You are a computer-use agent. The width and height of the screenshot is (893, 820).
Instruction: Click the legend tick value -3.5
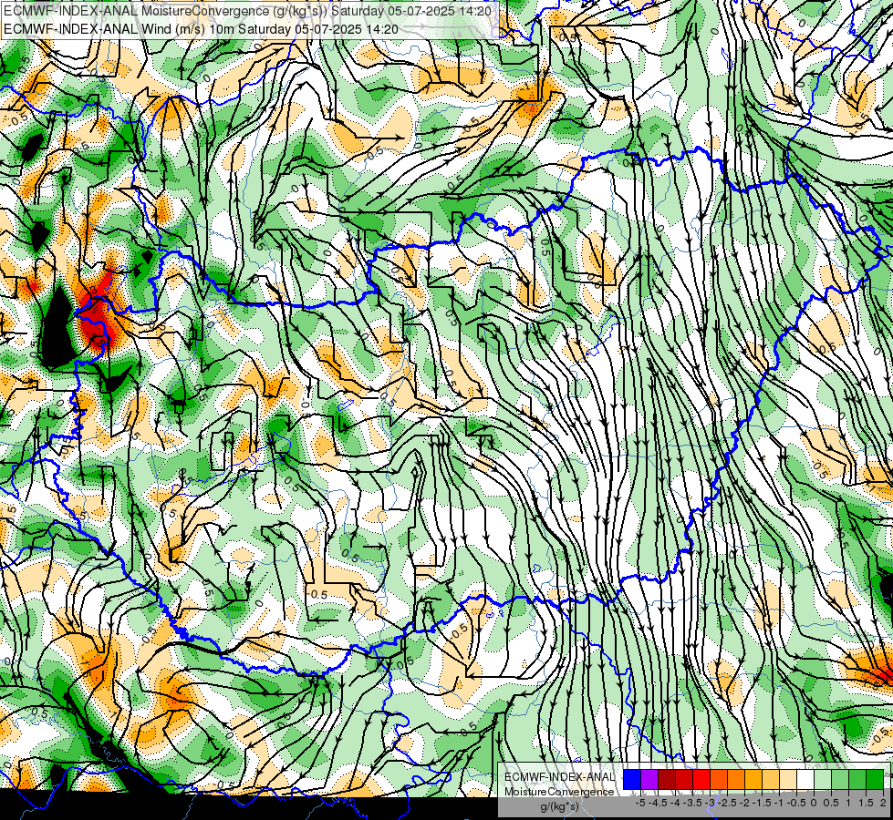692,803
